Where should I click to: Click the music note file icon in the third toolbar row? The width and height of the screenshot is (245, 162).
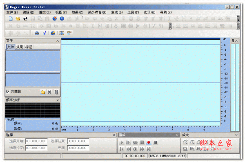point(45,33)
